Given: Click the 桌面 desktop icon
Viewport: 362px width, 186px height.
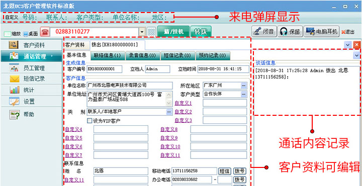Looking at the screenshot, I should (26, 34).
